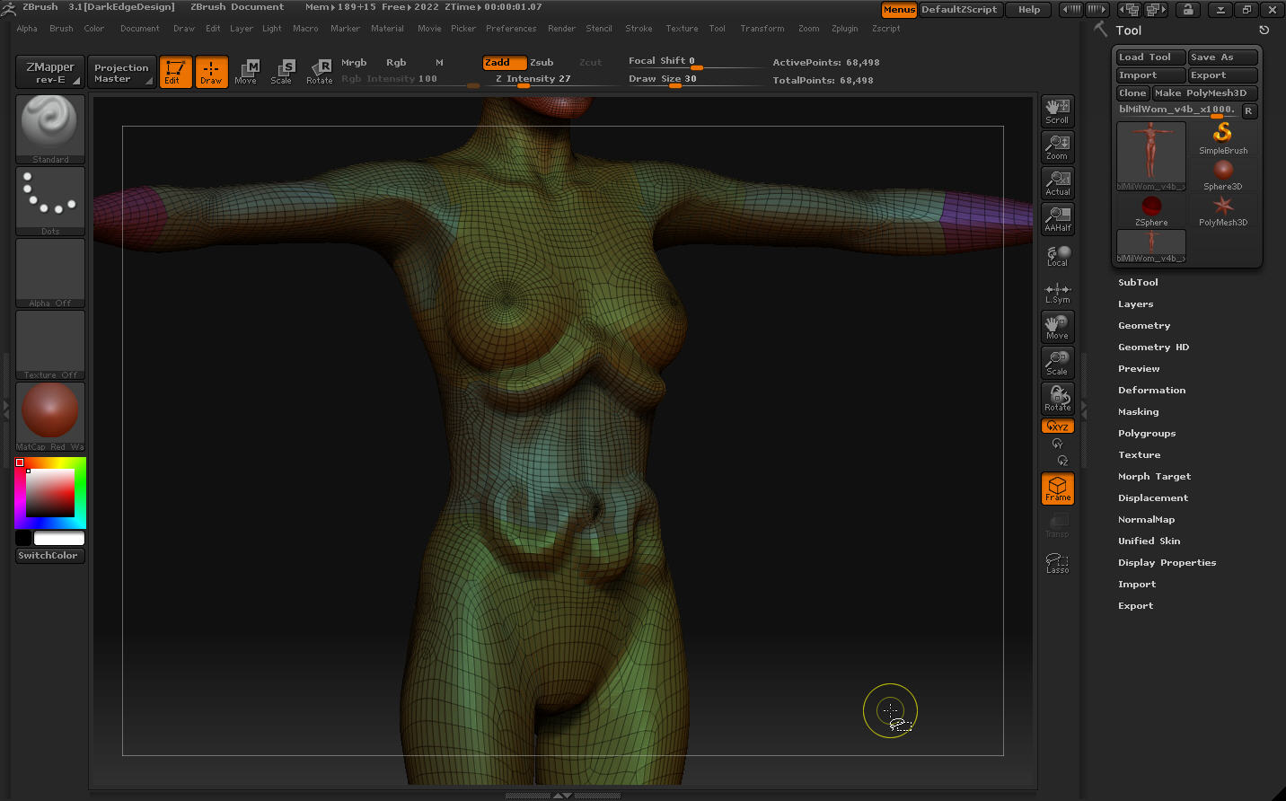Select the ZSphere tool icon
Screen dimensions: 1286x801
1151,210
